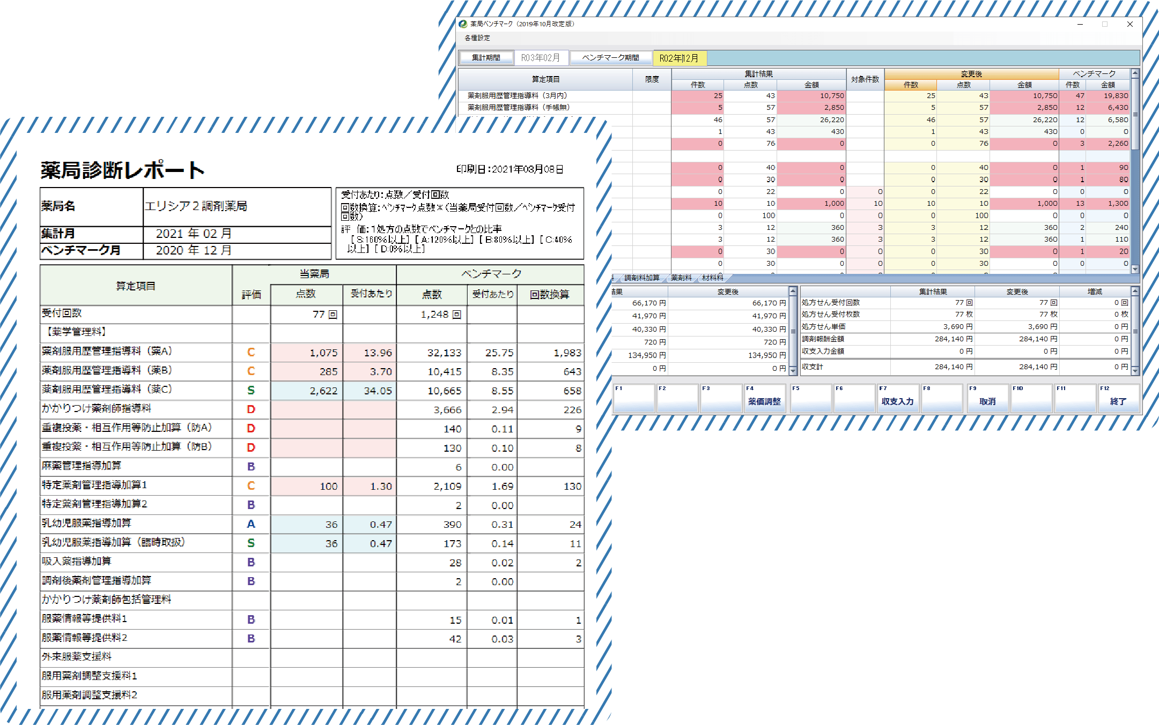Click up arrow of main table scrollbar
The height and width of the screenshot is (725, 1159).
tap(1135, 73)
